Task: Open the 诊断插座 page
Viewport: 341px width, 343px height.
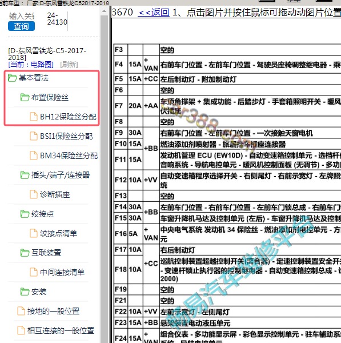Action: pyautogui.click(x=55, y=194)
